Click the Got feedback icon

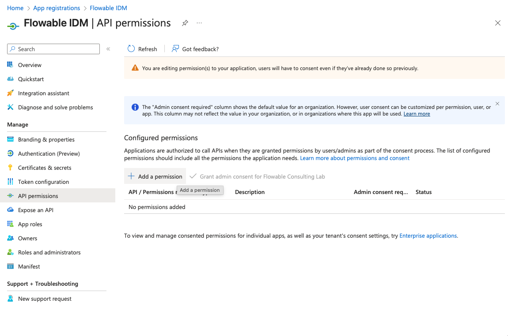[175, 49]
